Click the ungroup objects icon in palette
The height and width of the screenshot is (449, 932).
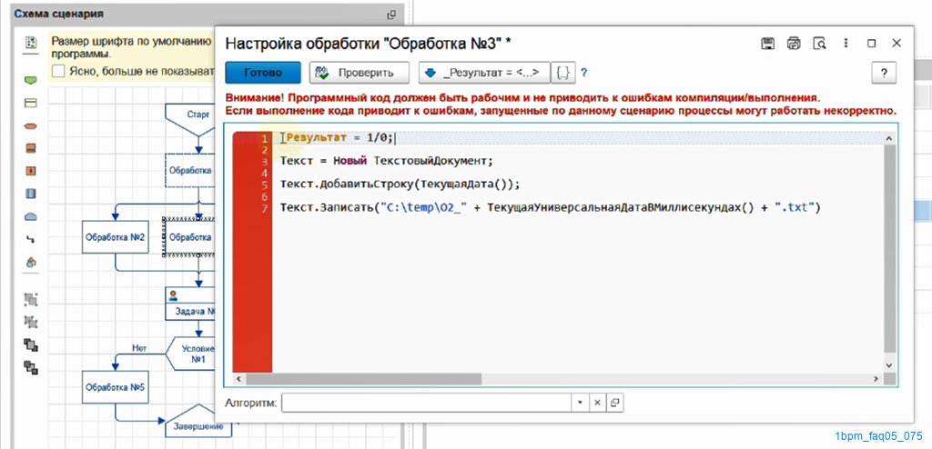pos(31,323)
